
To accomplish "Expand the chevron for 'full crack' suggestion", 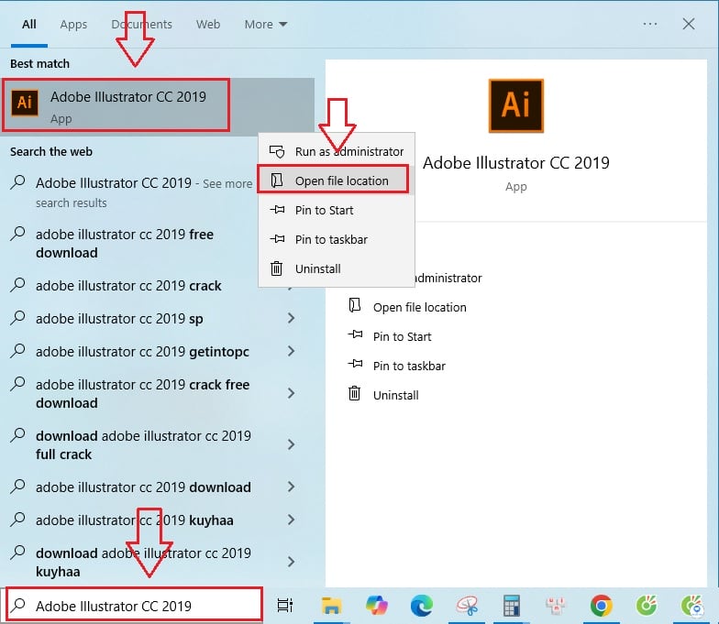I will pos(291,444).
